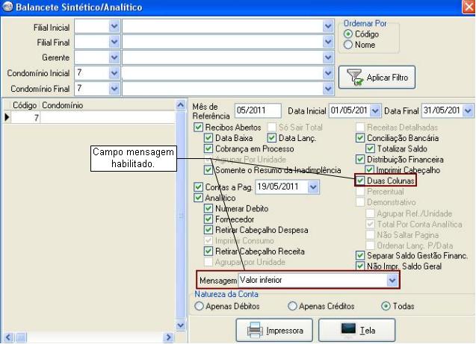
Task: Open the Data Inicial date picker
Action: tap(375, 110)
